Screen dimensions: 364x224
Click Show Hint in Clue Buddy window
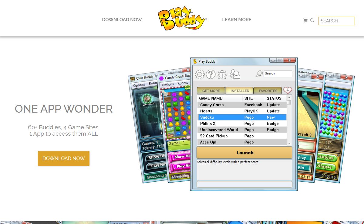tap(156, 157)
